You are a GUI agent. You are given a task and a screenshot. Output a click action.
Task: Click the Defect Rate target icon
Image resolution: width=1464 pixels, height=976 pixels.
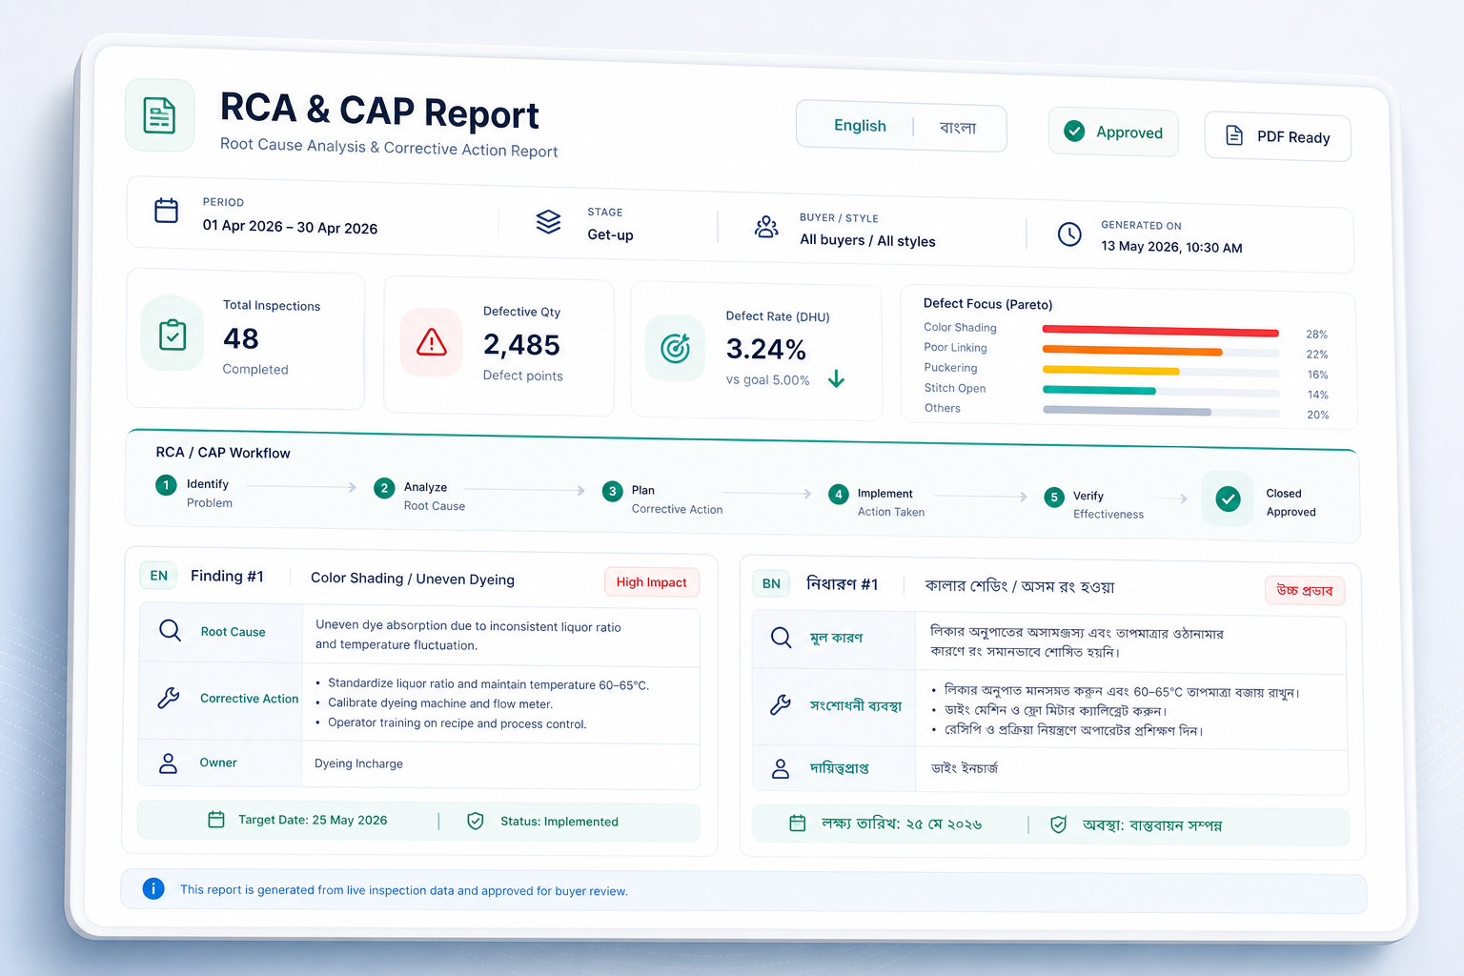pos(675,348)
